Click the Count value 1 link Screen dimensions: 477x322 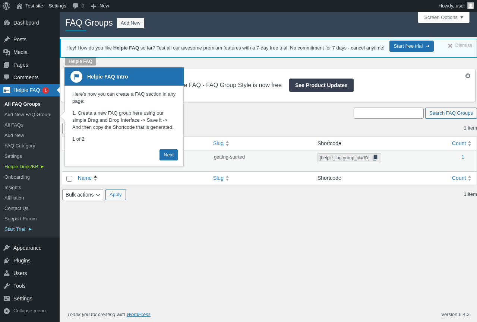pos(463,157)
